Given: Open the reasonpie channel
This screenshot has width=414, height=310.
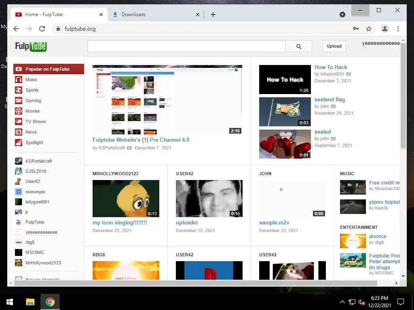Looking at the screenshot, I should tap(35, 192).
